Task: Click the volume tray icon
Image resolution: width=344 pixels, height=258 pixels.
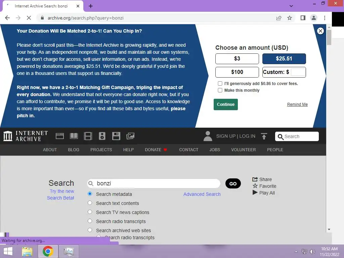Action: (312, 251)
